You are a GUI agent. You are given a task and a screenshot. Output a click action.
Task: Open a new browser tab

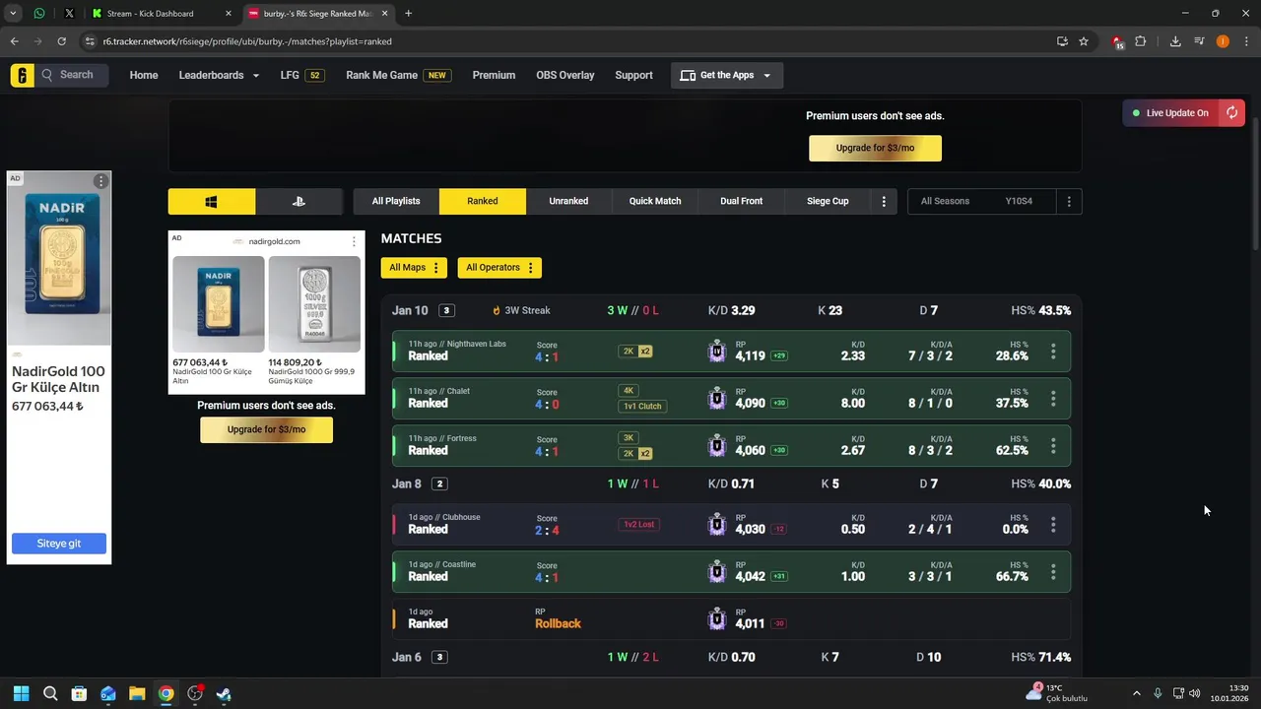[x=408, y=14]
